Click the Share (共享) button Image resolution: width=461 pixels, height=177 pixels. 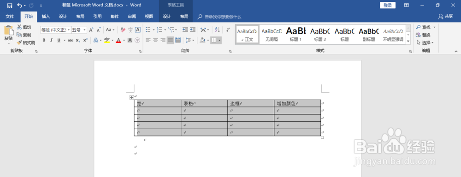click(x=446, y=16)
